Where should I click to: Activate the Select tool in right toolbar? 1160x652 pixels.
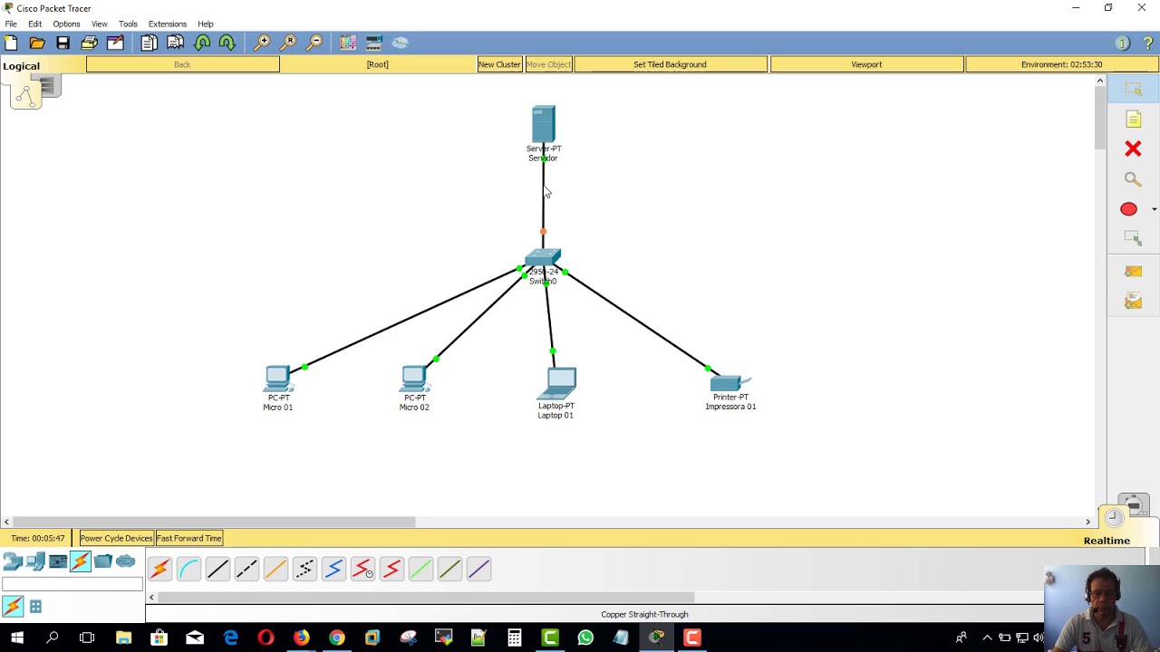coord(1133,89)
